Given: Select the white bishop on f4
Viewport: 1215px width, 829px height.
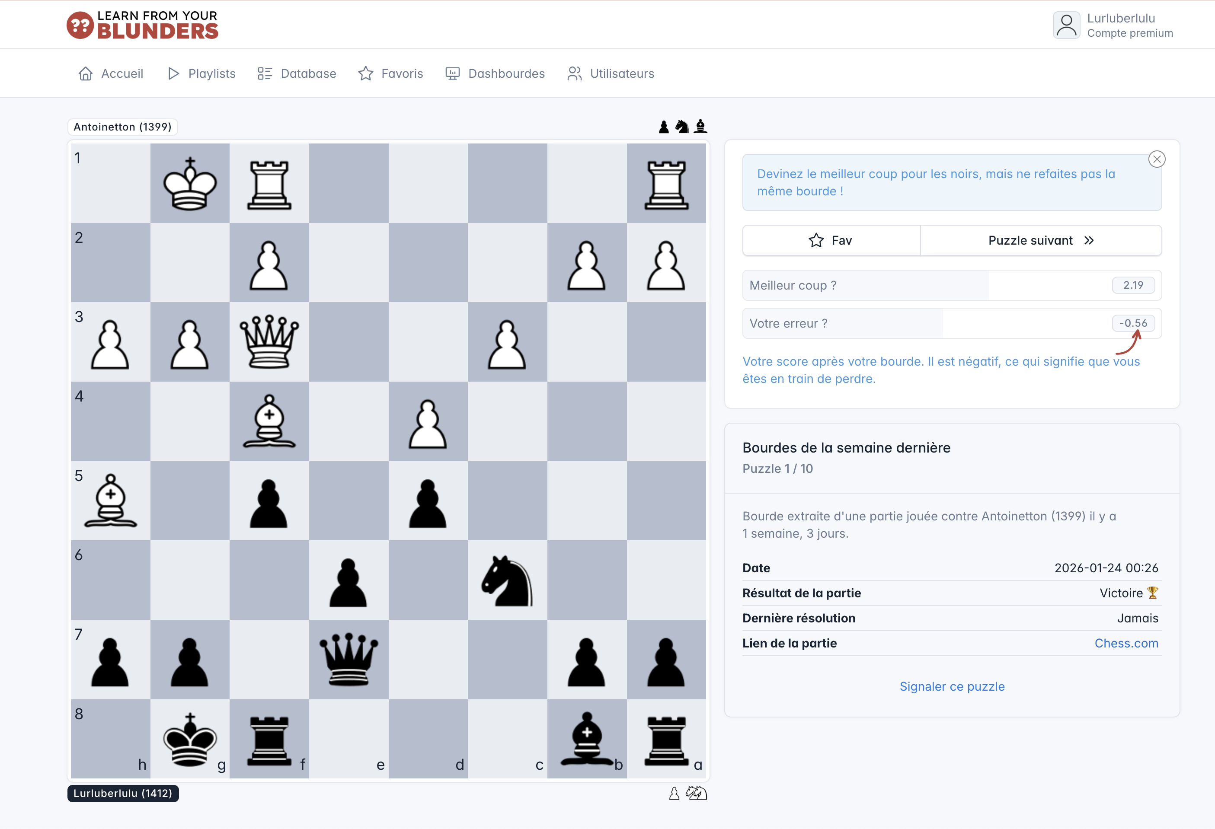Looking at the screenshot, I should [x=269, y=421].
